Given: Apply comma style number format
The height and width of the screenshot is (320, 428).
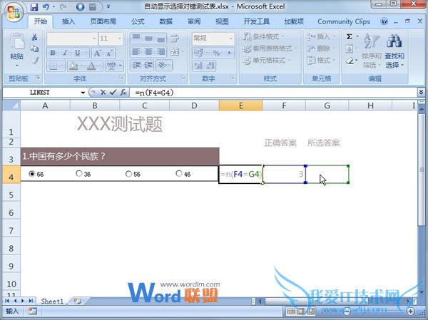Looking at the screenshot, I should coord(229,53).
